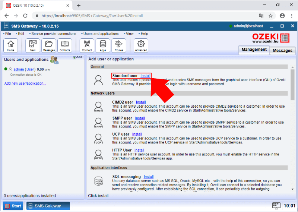Click the UCP user icon
The width and height of the screenshot is (298, 212).
(x=98, y=139)
